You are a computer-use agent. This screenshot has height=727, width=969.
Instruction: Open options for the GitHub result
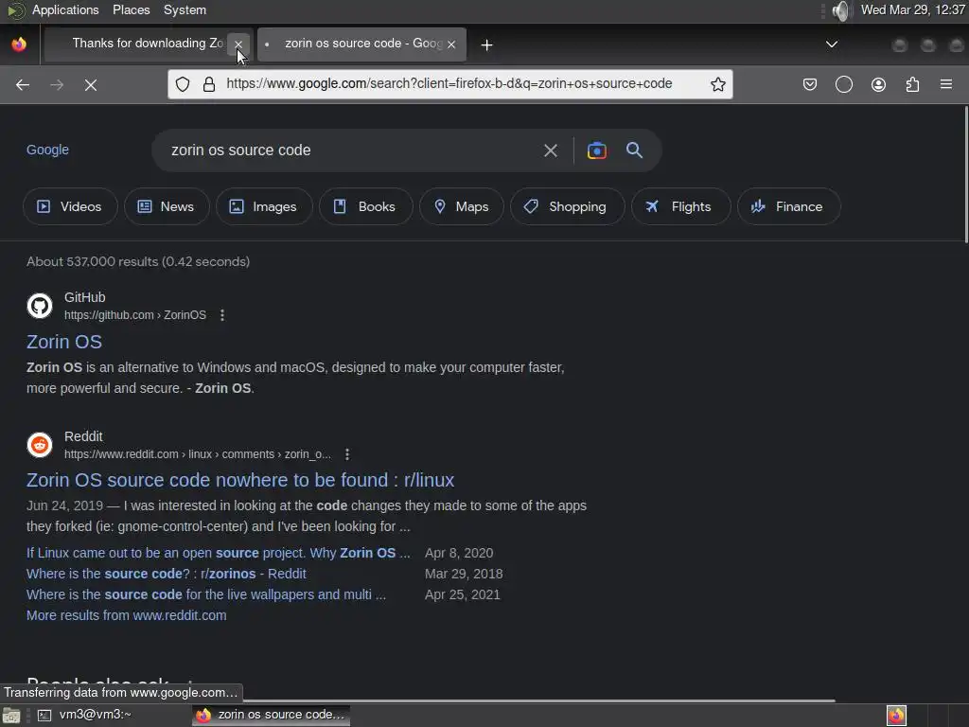(x=222, y=315)
